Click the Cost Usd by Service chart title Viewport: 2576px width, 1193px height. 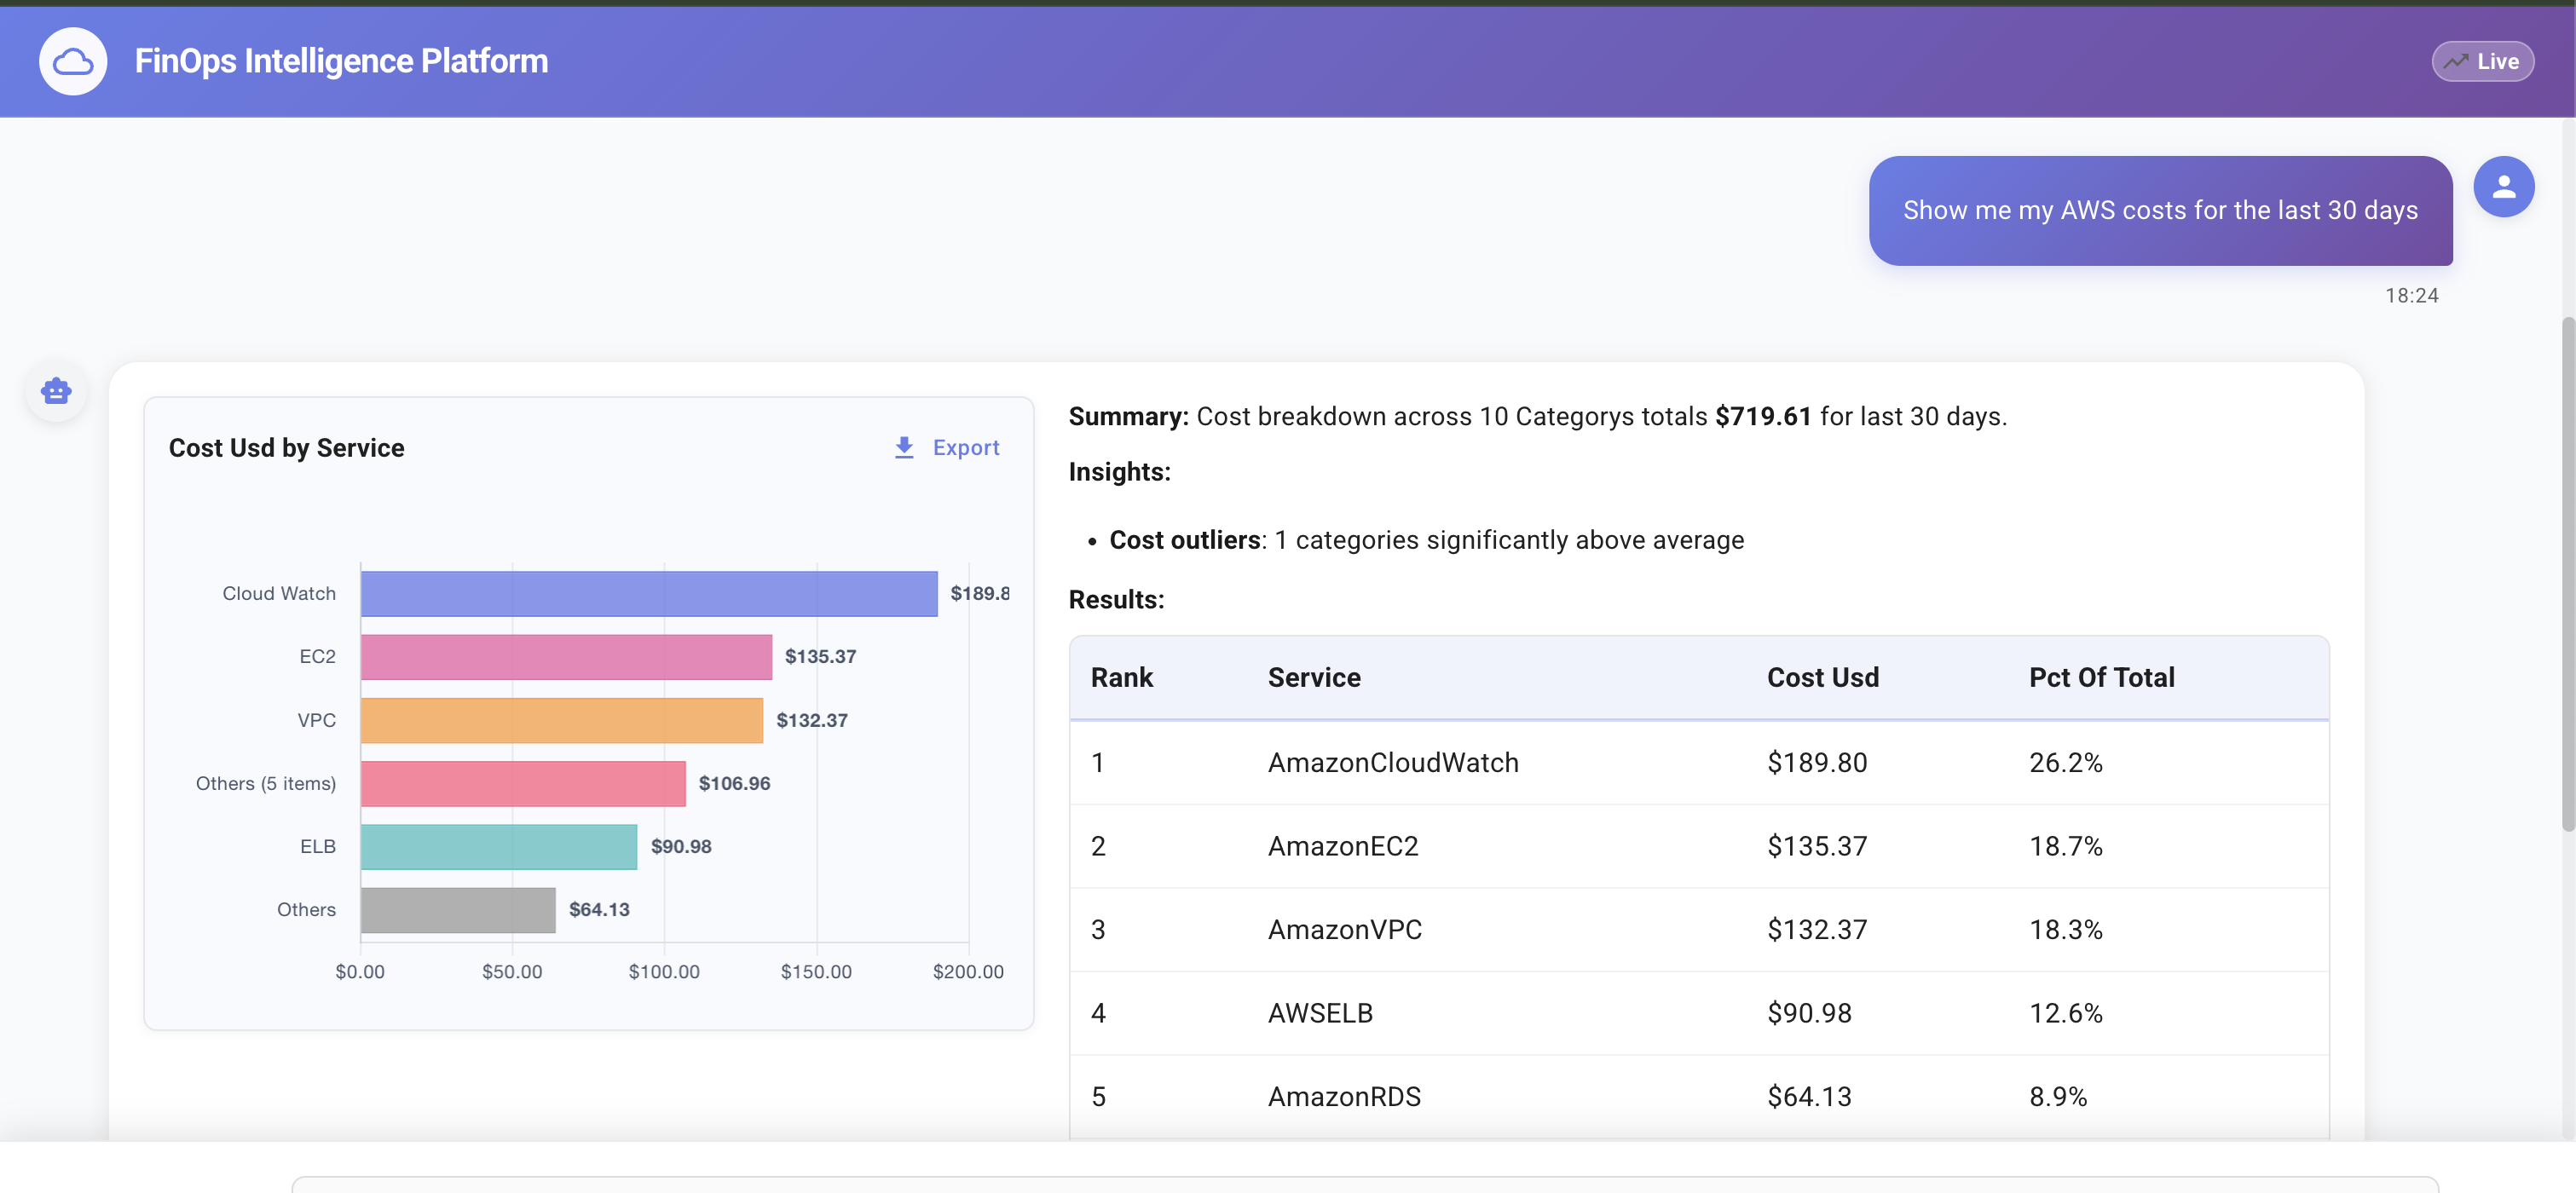click(x=286, y=447)
